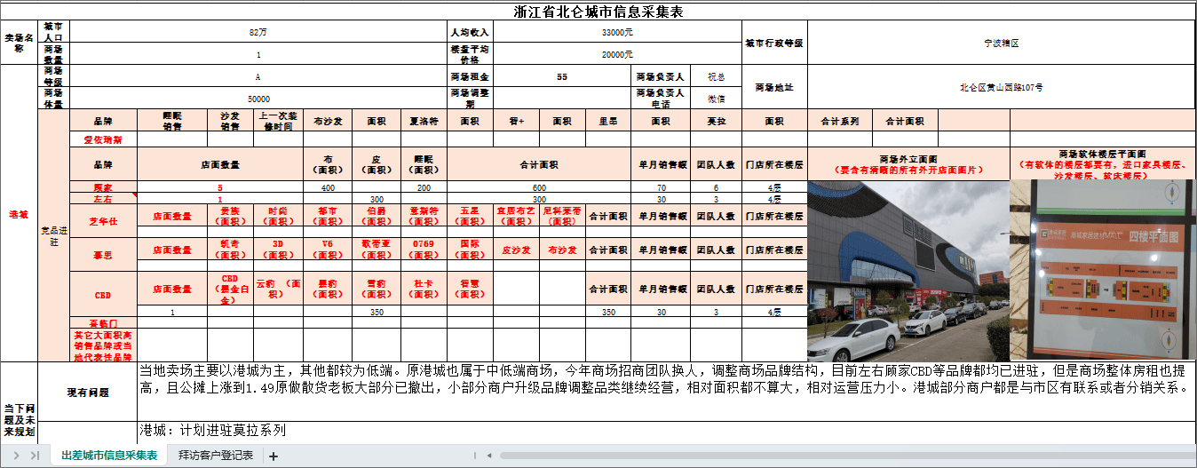The image size is (1197, 468).
Task: Jump to last sheet with arrow button
Action: click(36, 456)
